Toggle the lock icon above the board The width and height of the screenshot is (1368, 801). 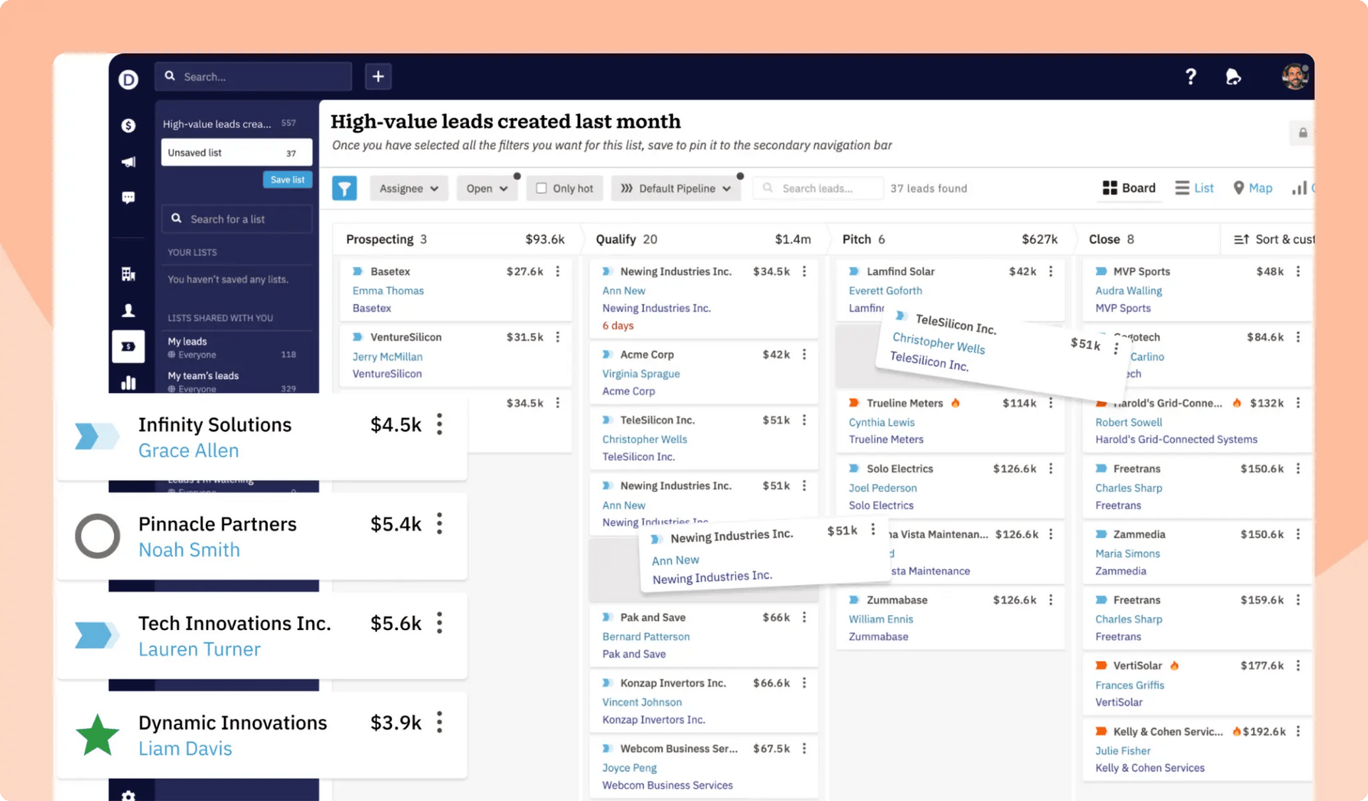(x=1302, y=133)
